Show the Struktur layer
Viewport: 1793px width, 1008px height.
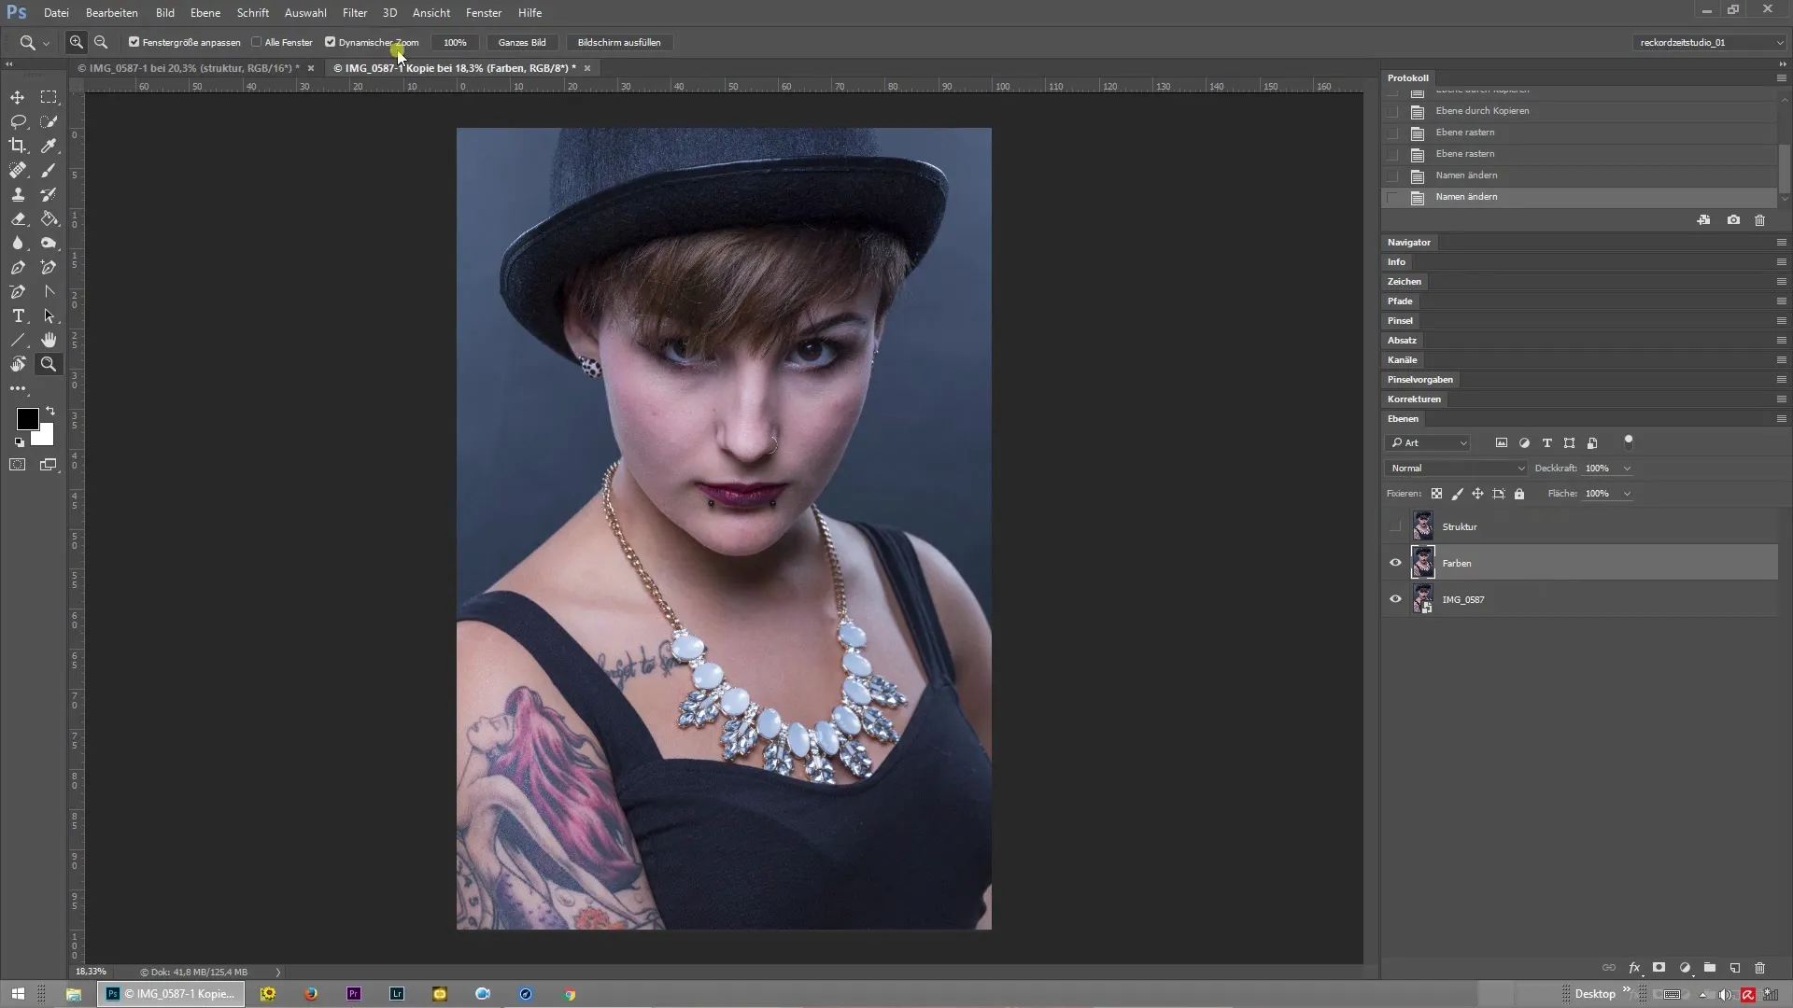pos(1395,526)
